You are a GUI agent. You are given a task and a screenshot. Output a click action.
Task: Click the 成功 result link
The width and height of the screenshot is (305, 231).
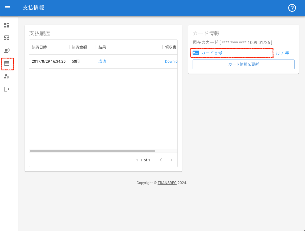point(102,61)
